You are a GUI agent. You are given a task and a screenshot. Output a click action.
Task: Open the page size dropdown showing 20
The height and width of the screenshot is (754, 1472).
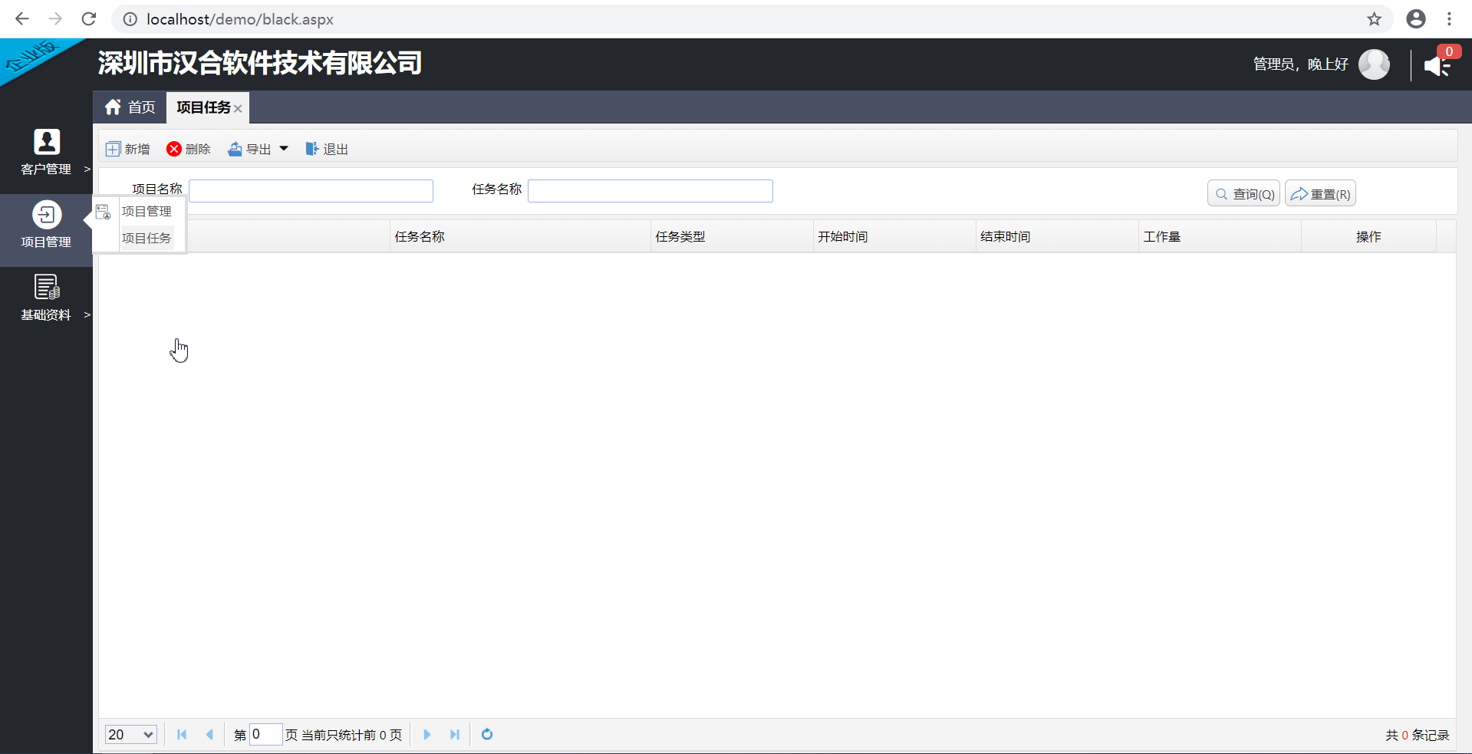pos(130,735)
